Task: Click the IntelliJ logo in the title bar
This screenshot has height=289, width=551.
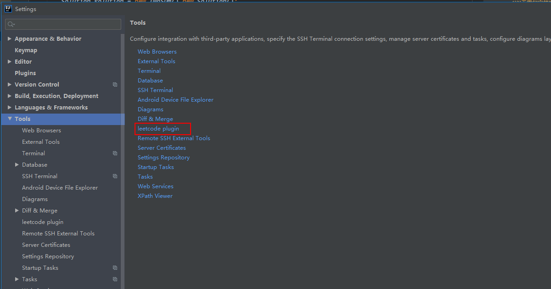Action: (8, 9)
